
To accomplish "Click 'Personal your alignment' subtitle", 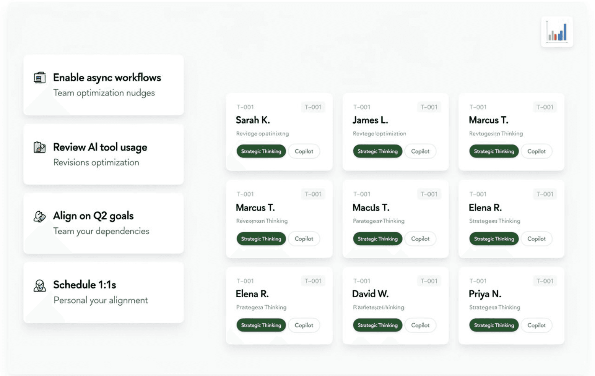I will tap(101, 300).
